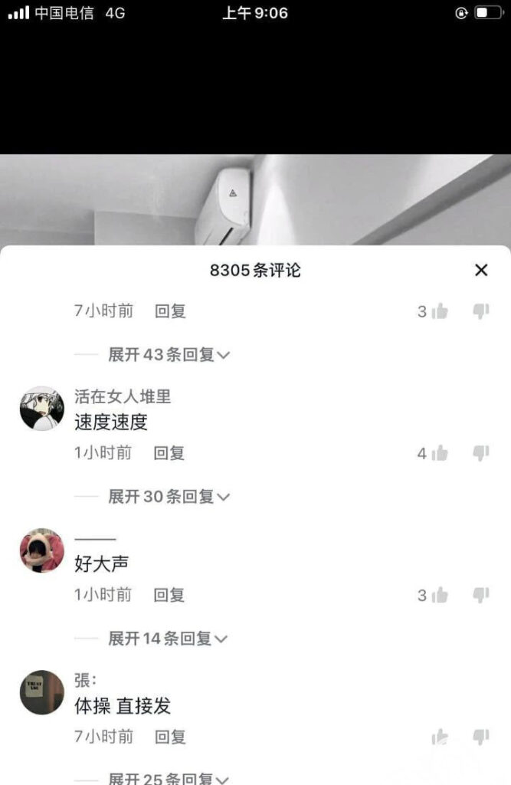511x785 pixels.
Task: Open avatar of 好大声 commenter
Action: [42, 550]
